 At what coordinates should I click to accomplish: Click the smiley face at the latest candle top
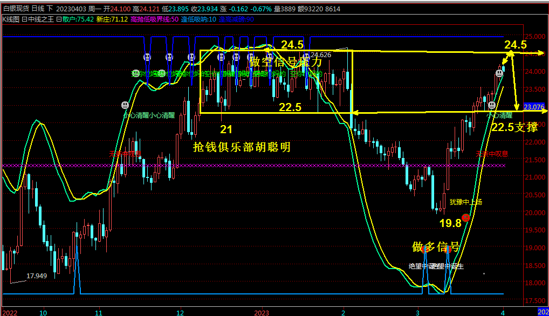[499, 72]
